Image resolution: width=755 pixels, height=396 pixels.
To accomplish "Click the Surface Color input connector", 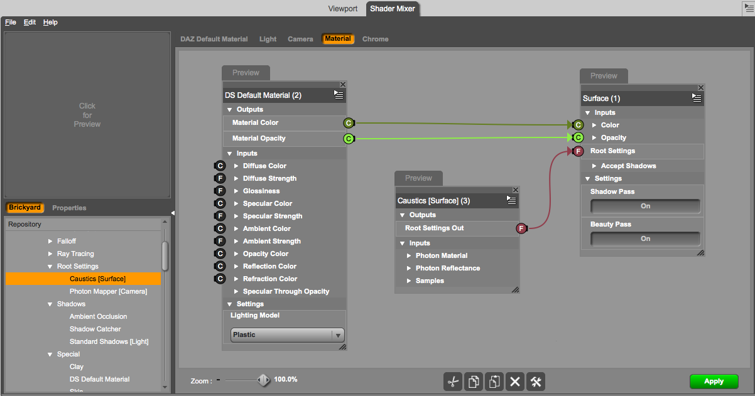I will (x=578, y=125).
